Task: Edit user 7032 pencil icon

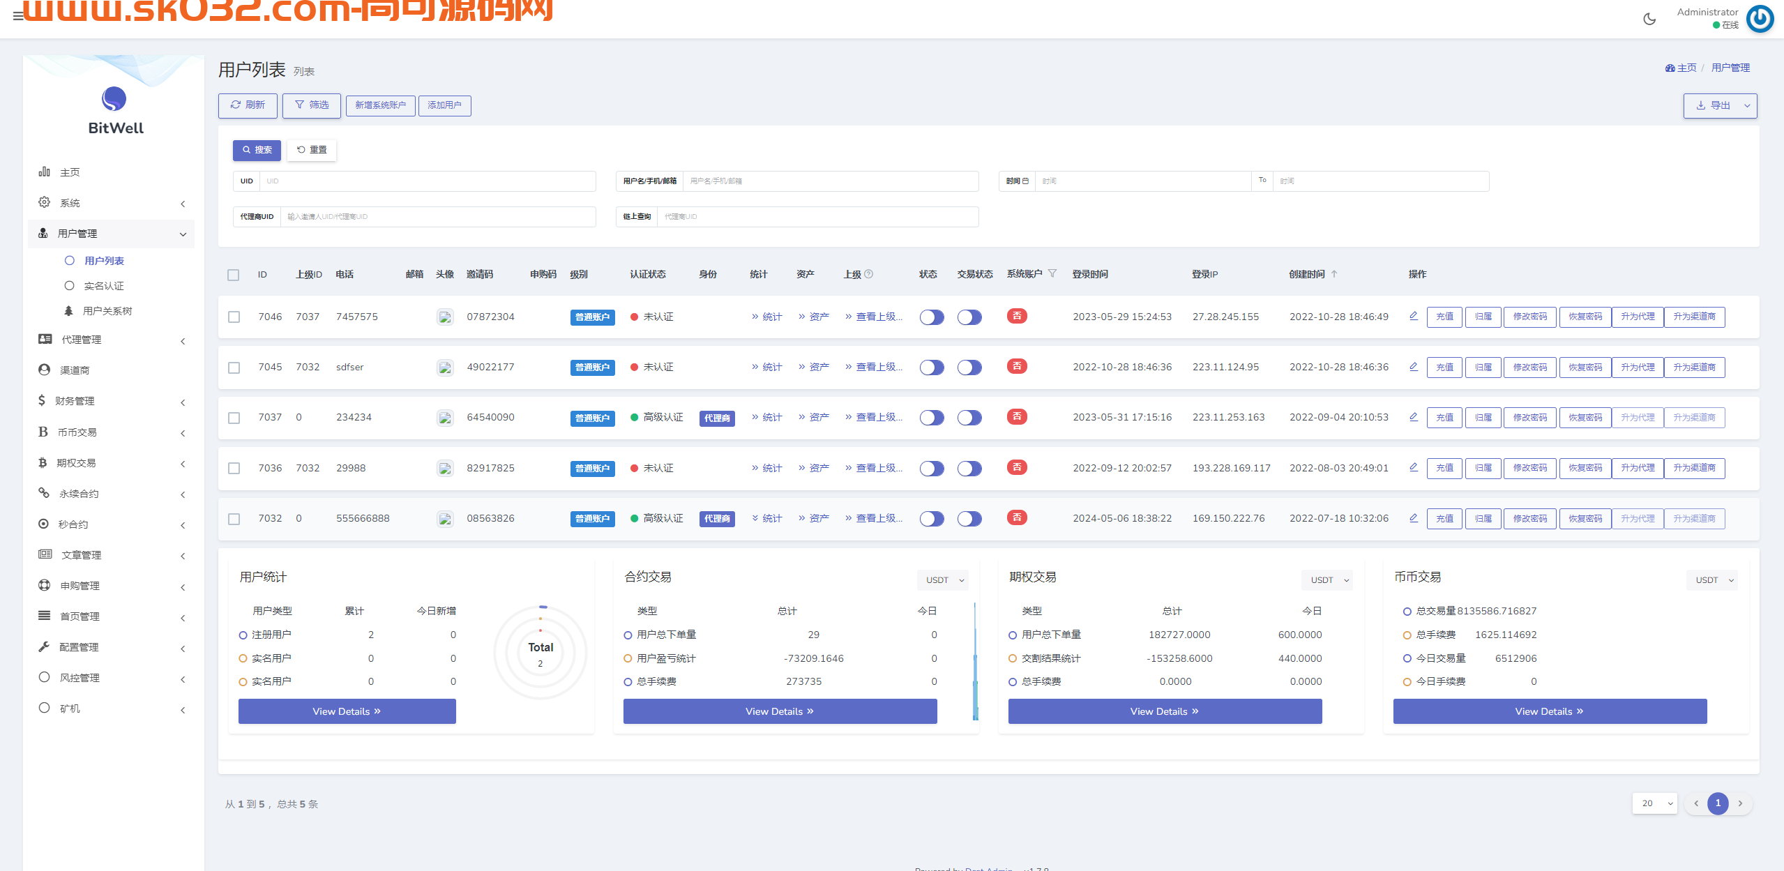Action: (x=1413, y=517)
